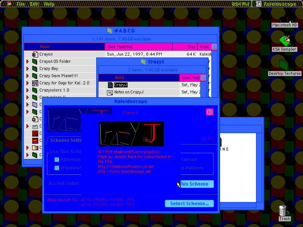Sort #ABCD window by Kind column
Screen dimensions: 303x227
click(205, 47)
